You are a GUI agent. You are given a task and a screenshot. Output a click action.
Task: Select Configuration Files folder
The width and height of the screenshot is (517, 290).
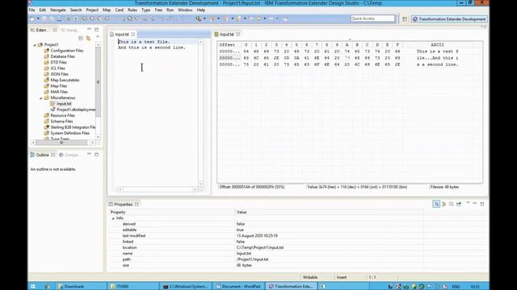(67, 51)
